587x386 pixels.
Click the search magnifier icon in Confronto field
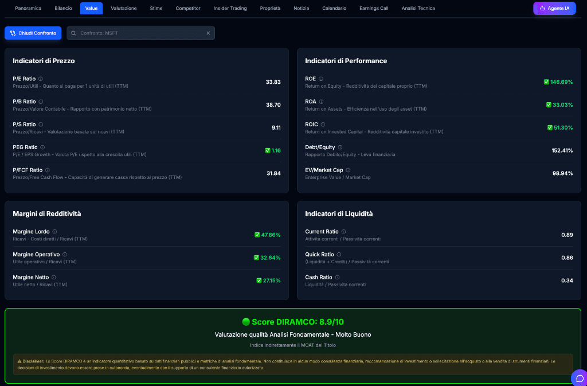tap(73, 33)
